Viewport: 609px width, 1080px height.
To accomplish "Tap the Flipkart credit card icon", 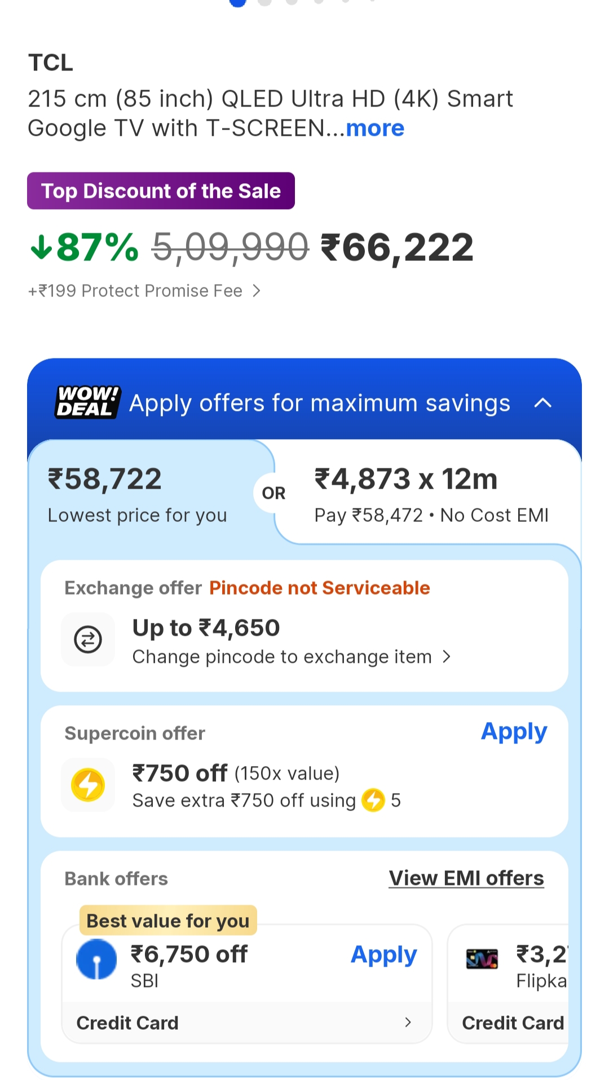I will (x=482, y=959).
